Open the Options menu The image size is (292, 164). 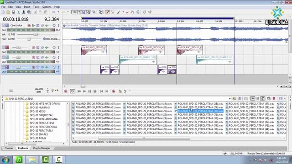click(47, 7)
